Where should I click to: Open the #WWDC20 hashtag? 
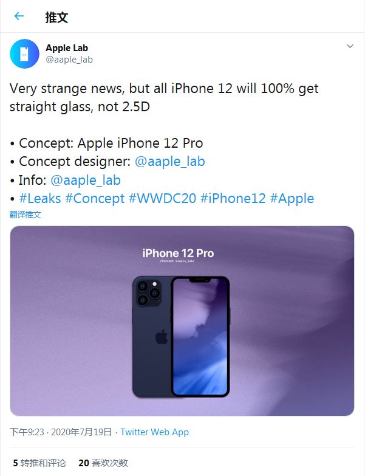click(x=160, y=198)
